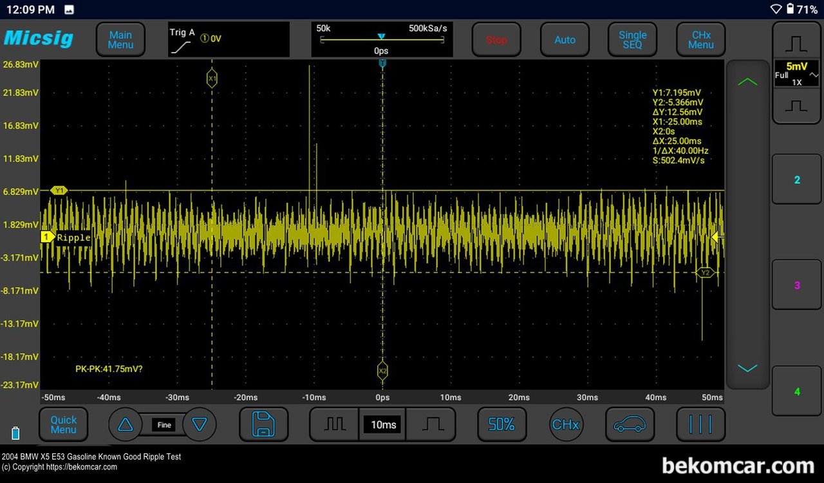Tap the short pulse vertical scale icon
The width and height of the screenshot is (824, 483).
(796, 105)
